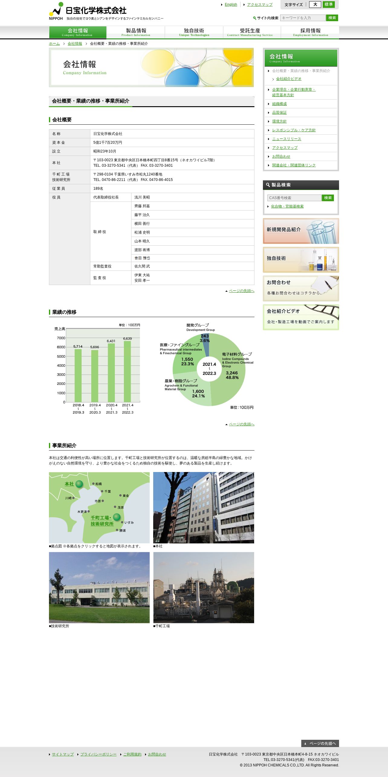The height and width of the screenshot is (777, 388).
Task: Set font size to 大
Action: (x=315, y=5)
